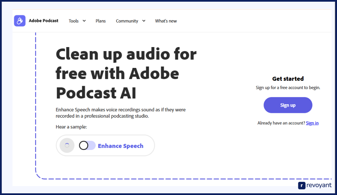This screenshot has width=337, height=195.
Task: Expand the Tools dropdown chevron
Action: coord(84,21)
